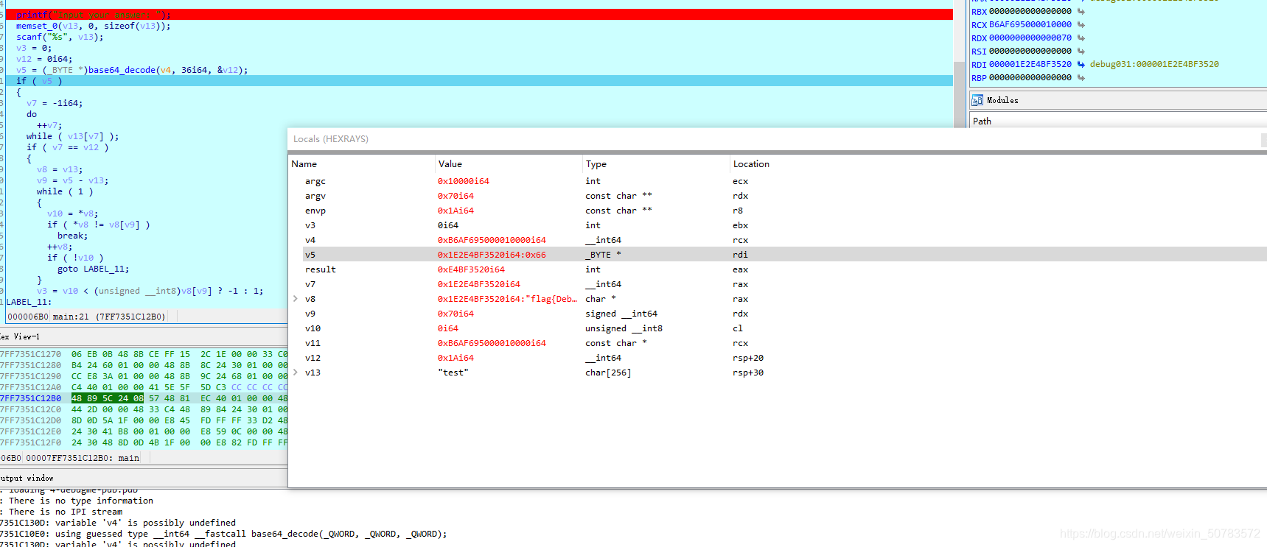Click goto LABEL_11 statement
The image size is (1267, 547).
93,269
